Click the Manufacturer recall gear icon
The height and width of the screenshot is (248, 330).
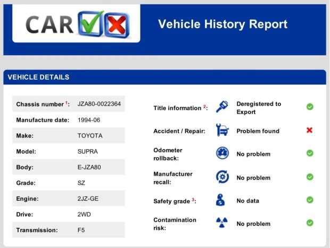tap(222, 177)
